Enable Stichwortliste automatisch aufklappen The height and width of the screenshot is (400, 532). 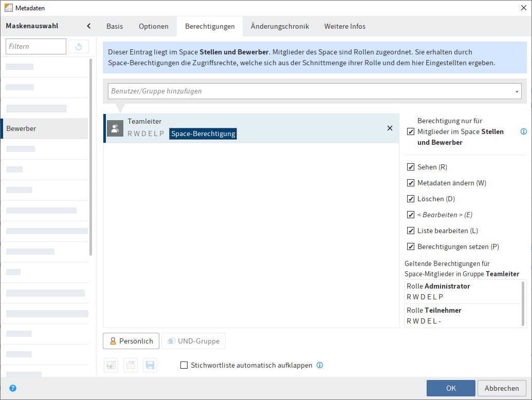coord(184,365)
